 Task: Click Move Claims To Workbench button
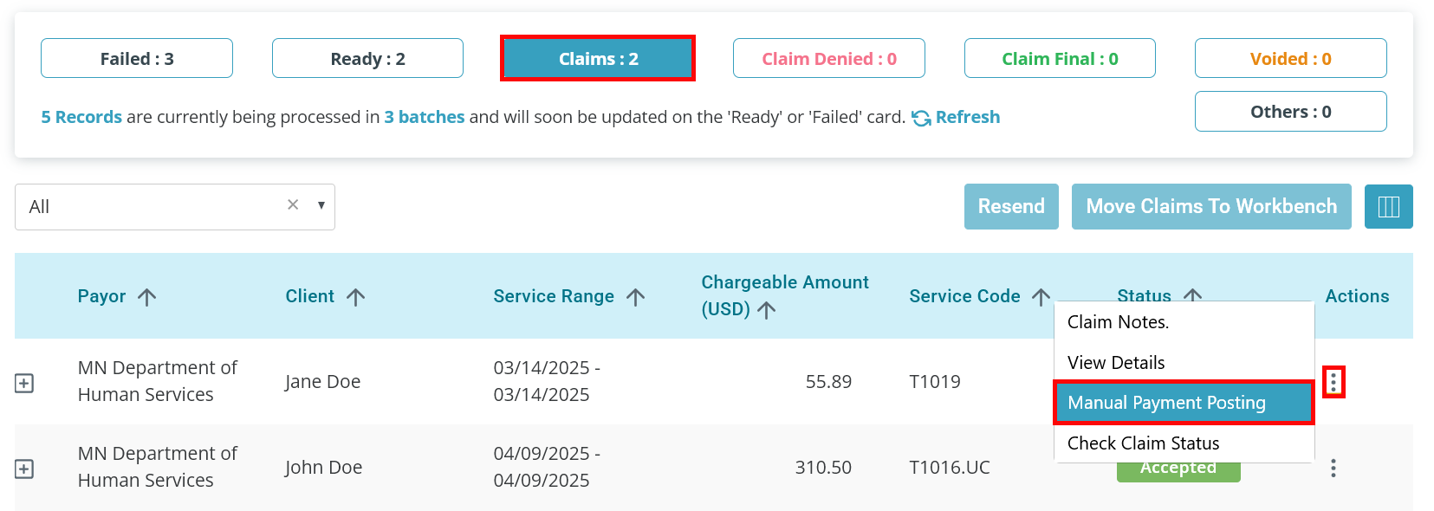(1211, 206)
